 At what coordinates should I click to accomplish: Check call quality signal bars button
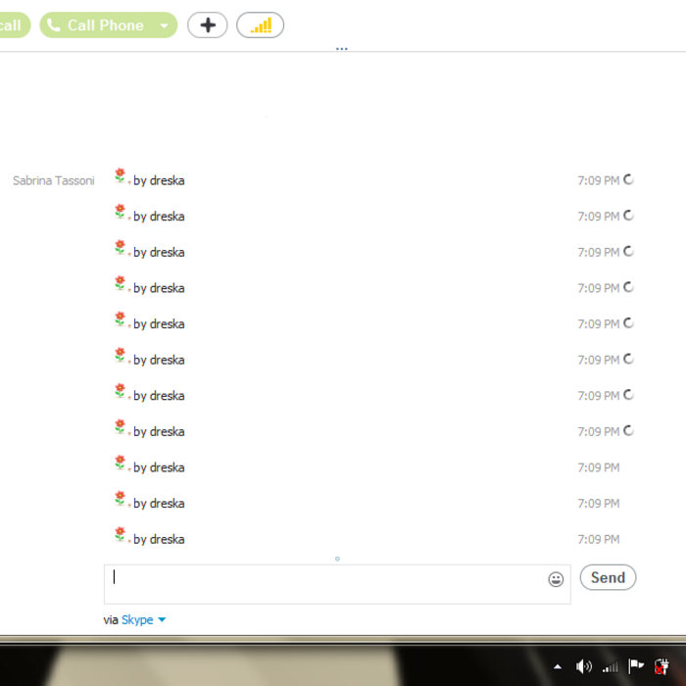coord(260,25)
